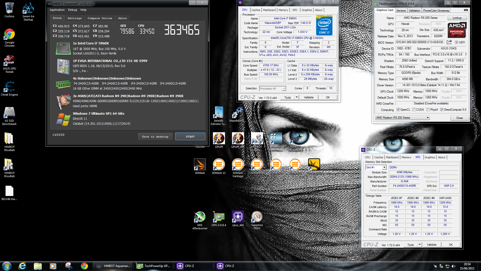The width and height of the screenshot is (481, 271).
Task: Click OK button in lower CPU-Z window
Action: (x=451, y=245)
